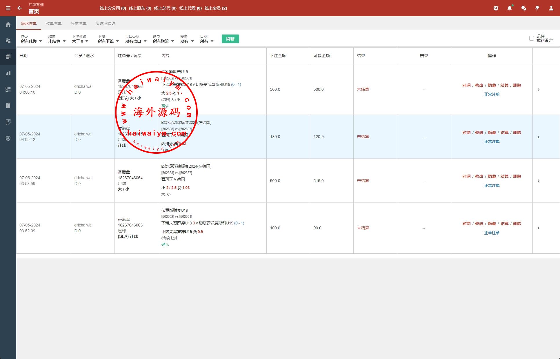
Task: Click the lightning bolt icon
Action: [537, 8]
